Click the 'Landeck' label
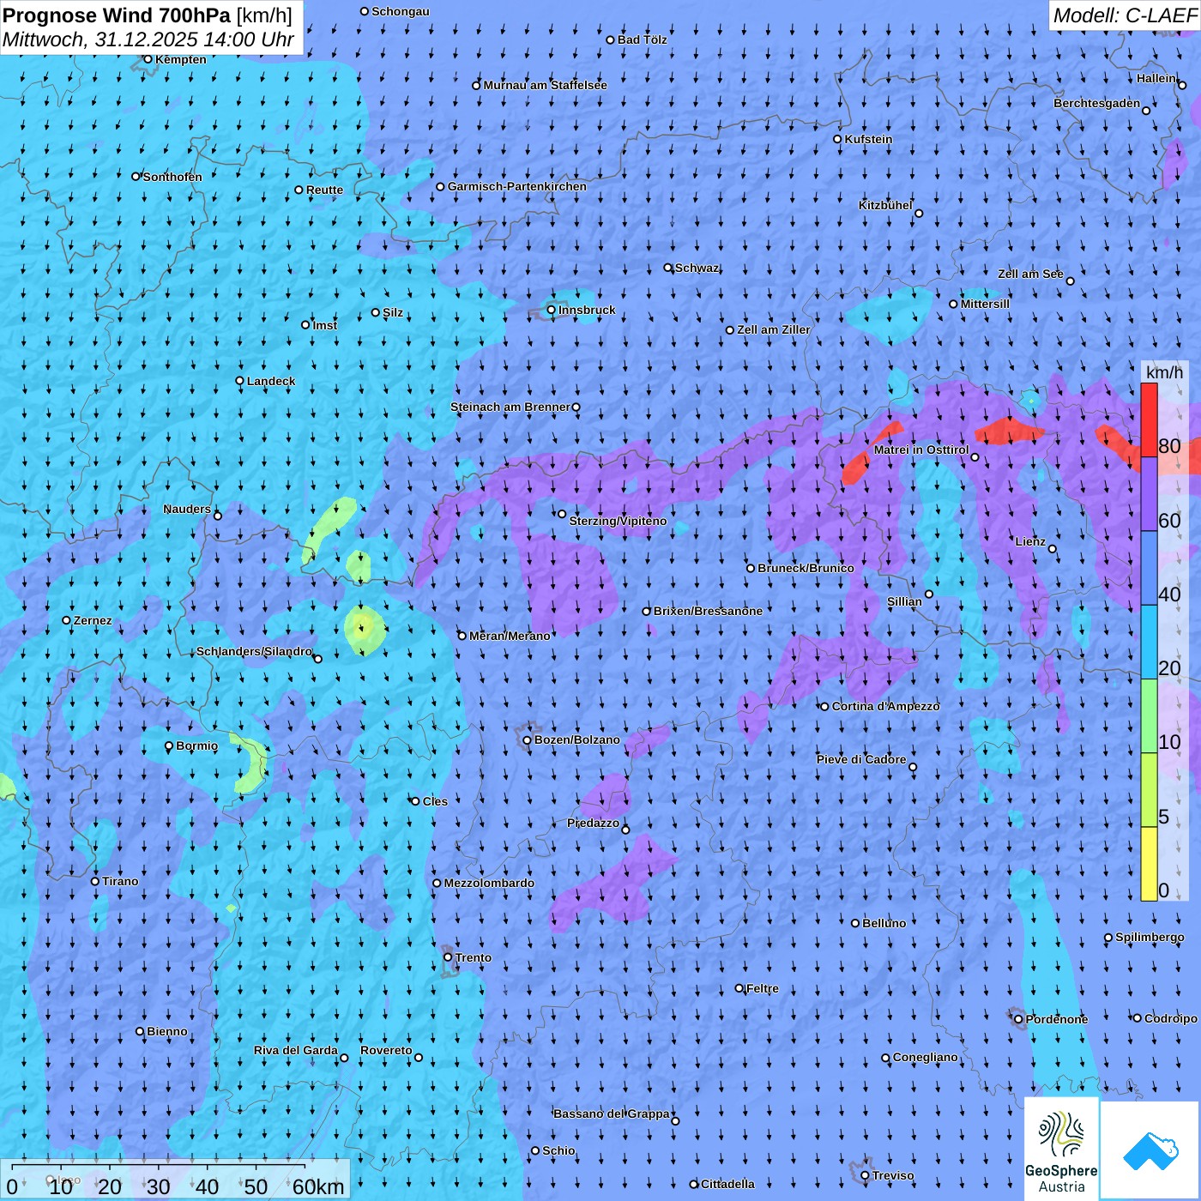Viewport: 1201px width, 1201px height. coord(271,381)
